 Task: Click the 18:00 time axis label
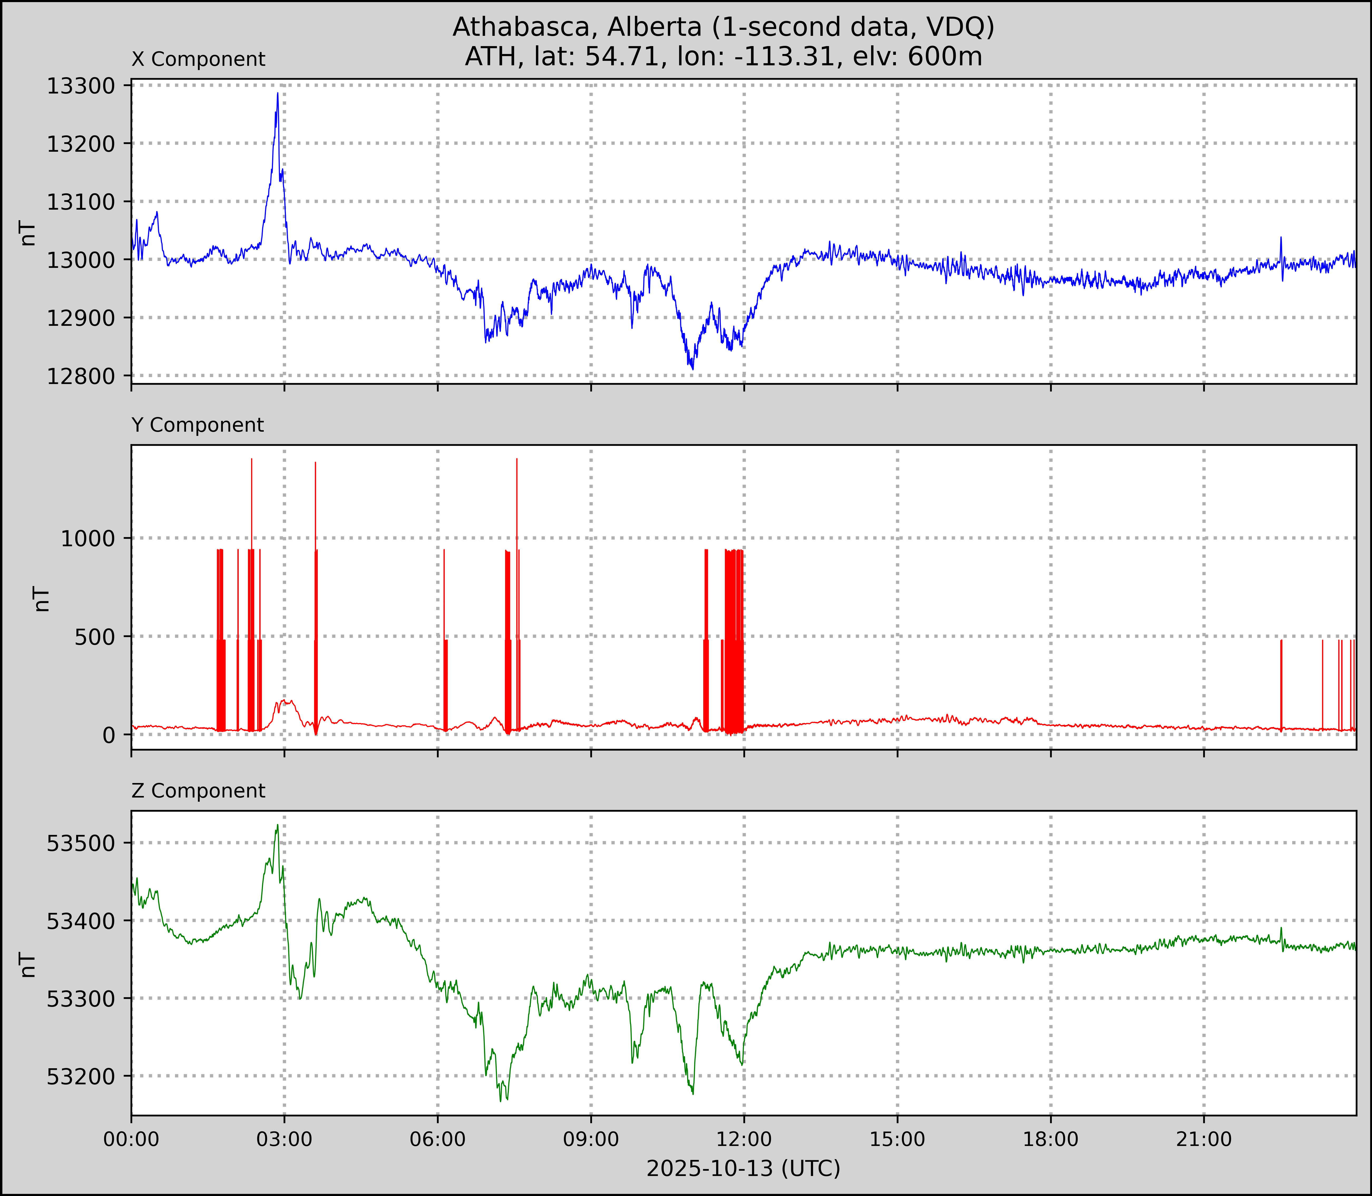[x=1050, y=1139]
